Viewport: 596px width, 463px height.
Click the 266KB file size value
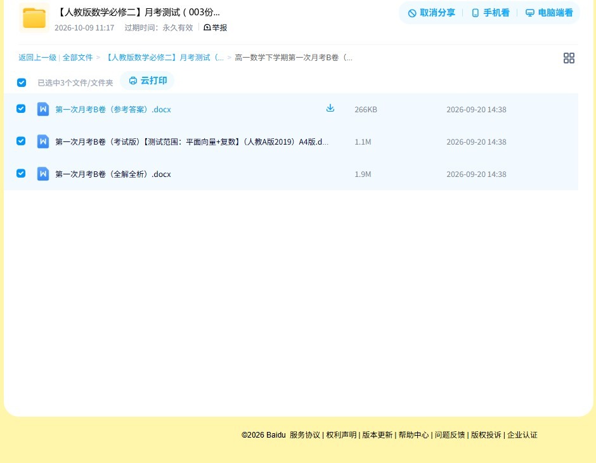[x=366, y=110]
